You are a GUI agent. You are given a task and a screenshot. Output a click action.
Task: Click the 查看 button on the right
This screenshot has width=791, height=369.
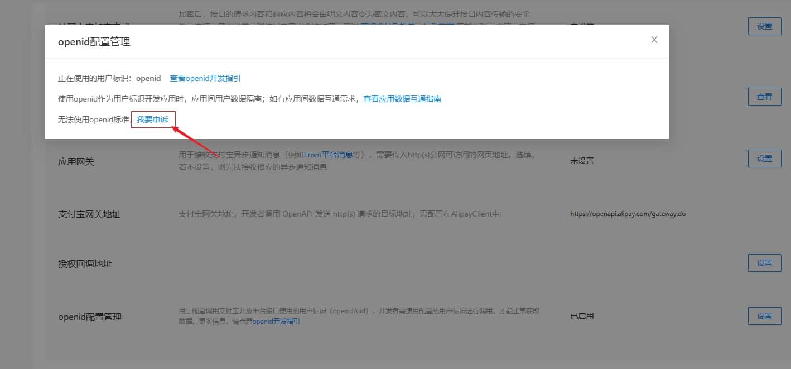pyautogui.click(x=764, y=97)
